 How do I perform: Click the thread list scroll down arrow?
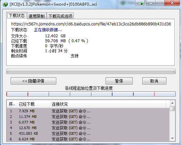(172, 138)
